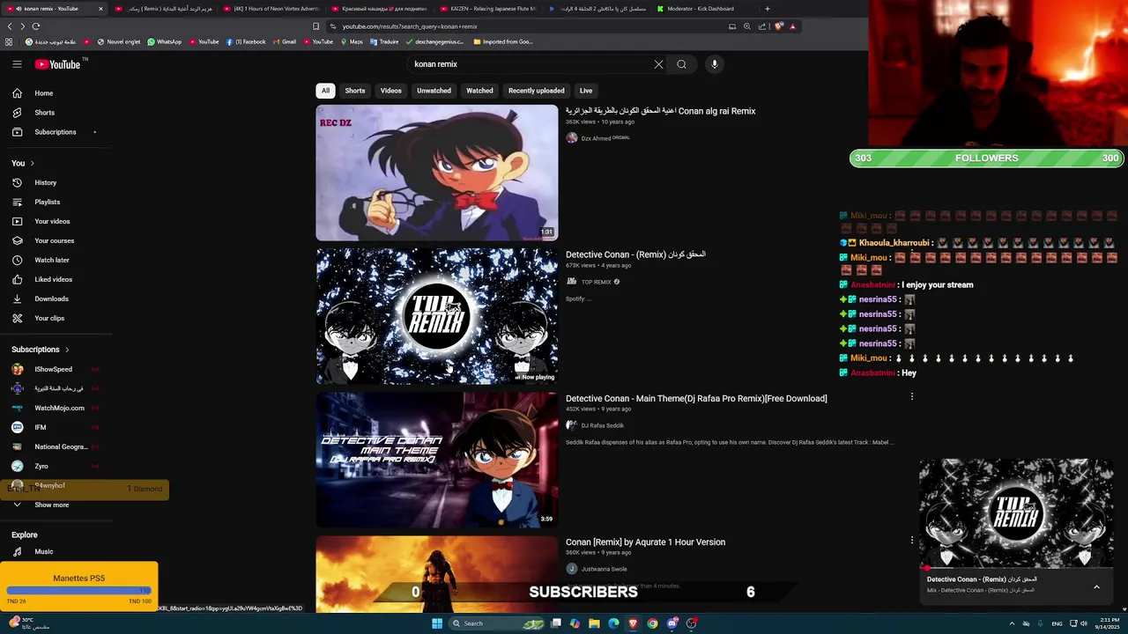Clear the search box with the X
The image size is (1128, 634).
coord(658,64)
